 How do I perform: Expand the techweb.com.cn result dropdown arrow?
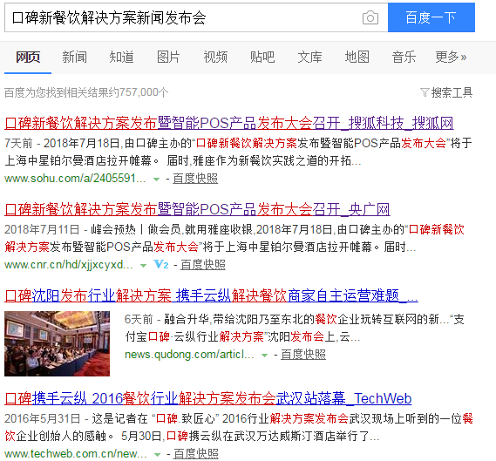tap(157, 455)
